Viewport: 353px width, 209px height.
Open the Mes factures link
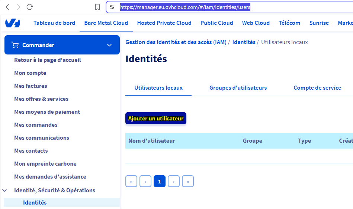click(x=31, y=86)
